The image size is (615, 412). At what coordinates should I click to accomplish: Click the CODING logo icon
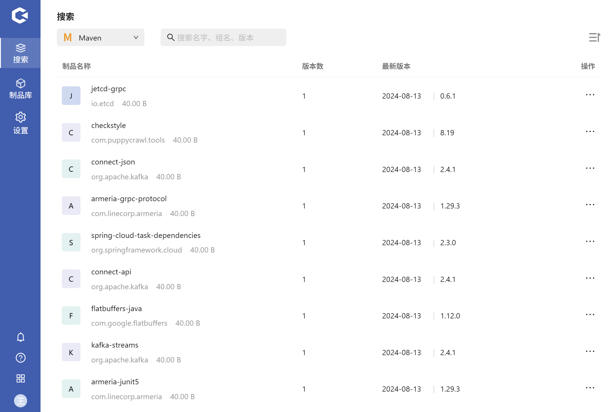(x=20, y=15)
